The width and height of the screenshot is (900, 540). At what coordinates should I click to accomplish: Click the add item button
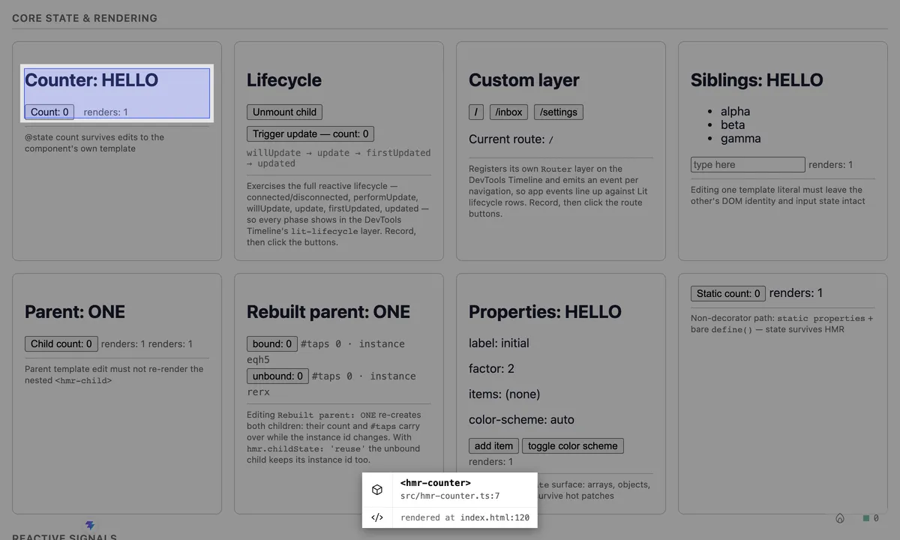pyautogui.click(x=493, y=445)
